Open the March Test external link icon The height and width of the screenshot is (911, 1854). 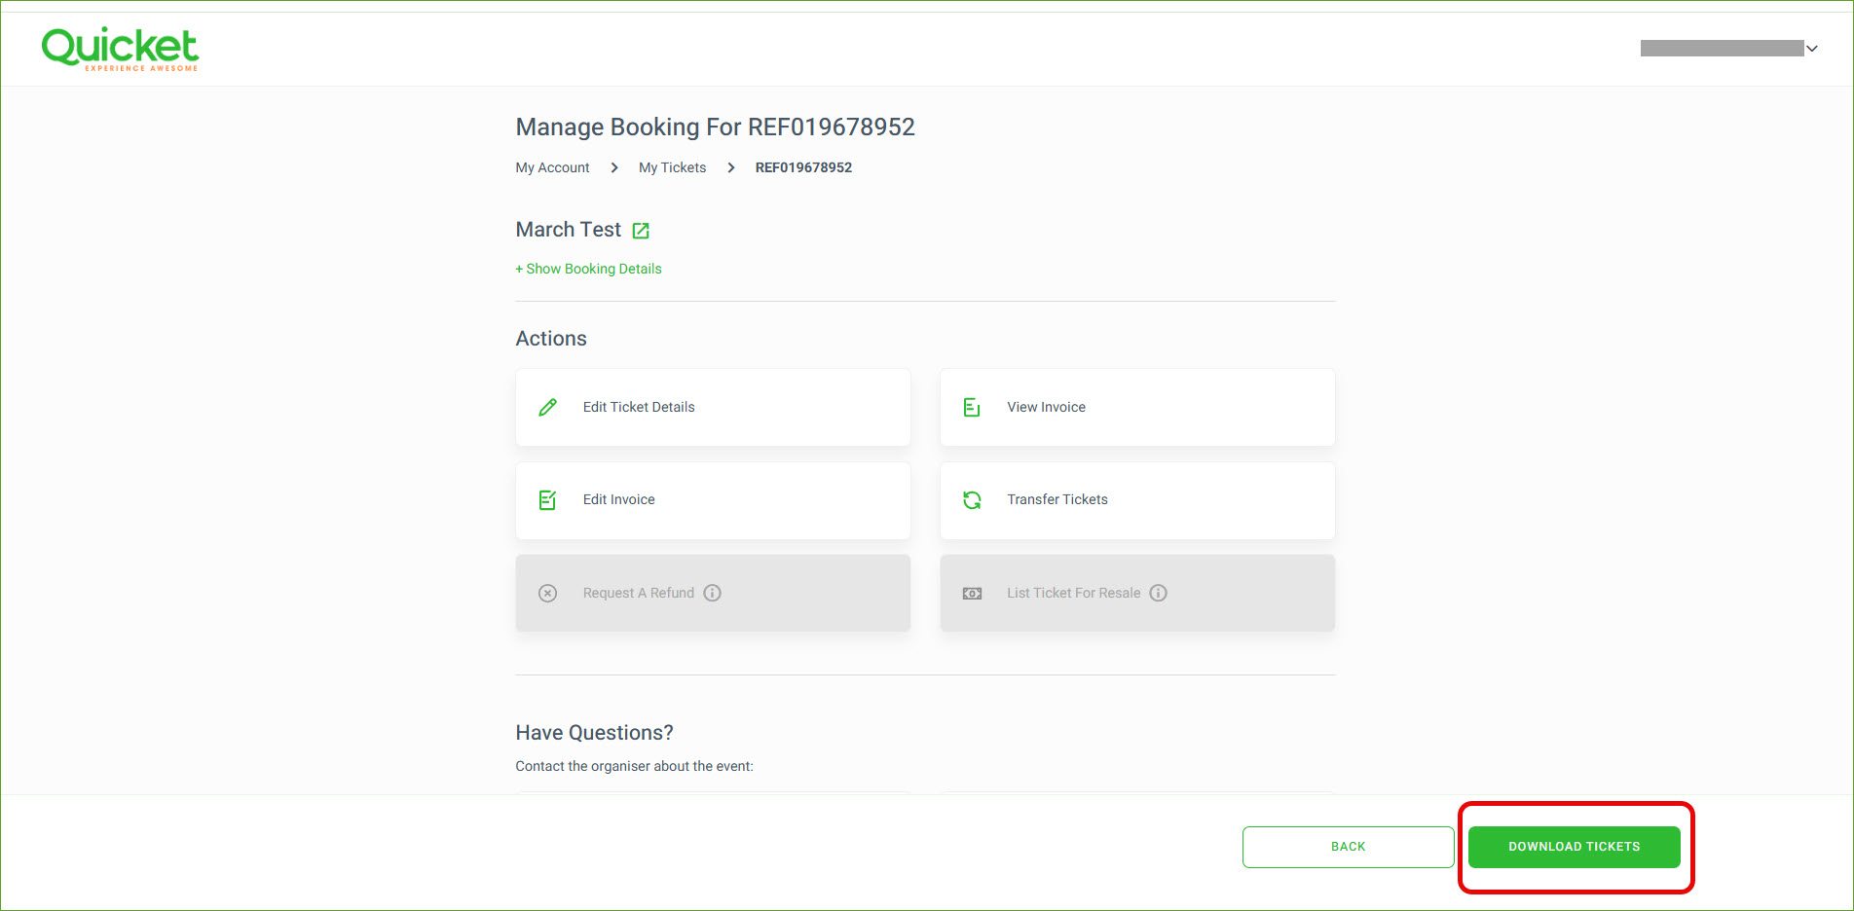(x=641, y=231)
